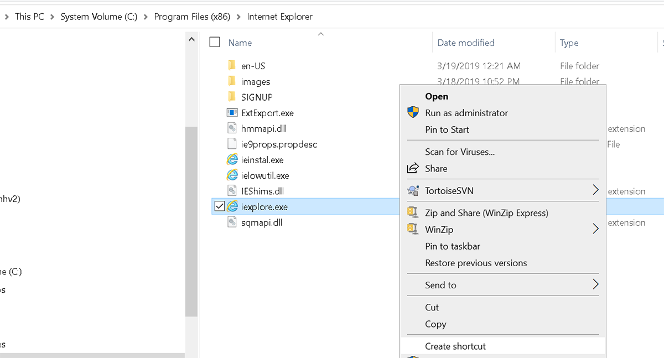Click the iexplore.exe Internet Explorer icon
This screenshot has height=358, width=664.
[x=233, y=207]
